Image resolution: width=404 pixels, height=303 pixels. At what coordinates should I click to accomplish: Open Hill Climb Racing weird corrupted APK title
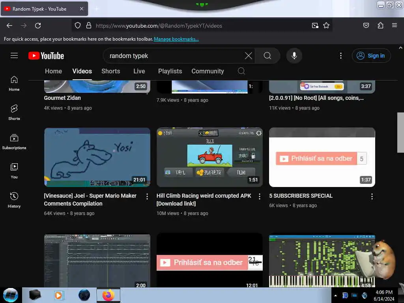tap(204, 200)
